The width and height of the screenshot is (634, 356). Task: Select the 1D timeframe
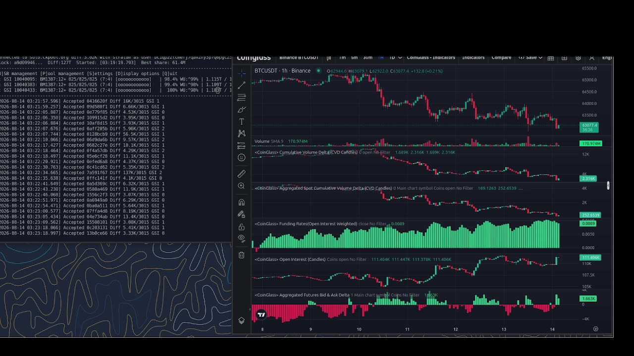click(x=392, y=58)
